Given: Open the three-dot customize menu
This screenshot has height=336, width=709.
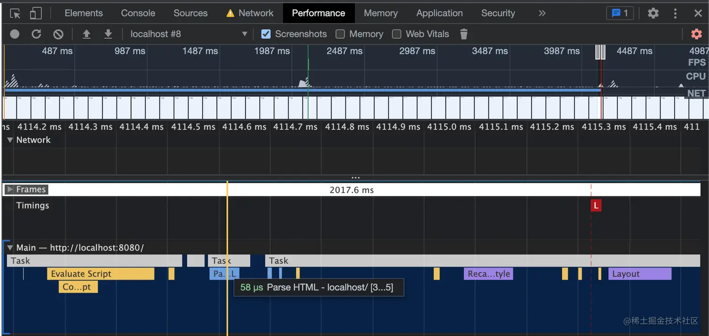Looking at the screenshot, I should tap(675, 13).
